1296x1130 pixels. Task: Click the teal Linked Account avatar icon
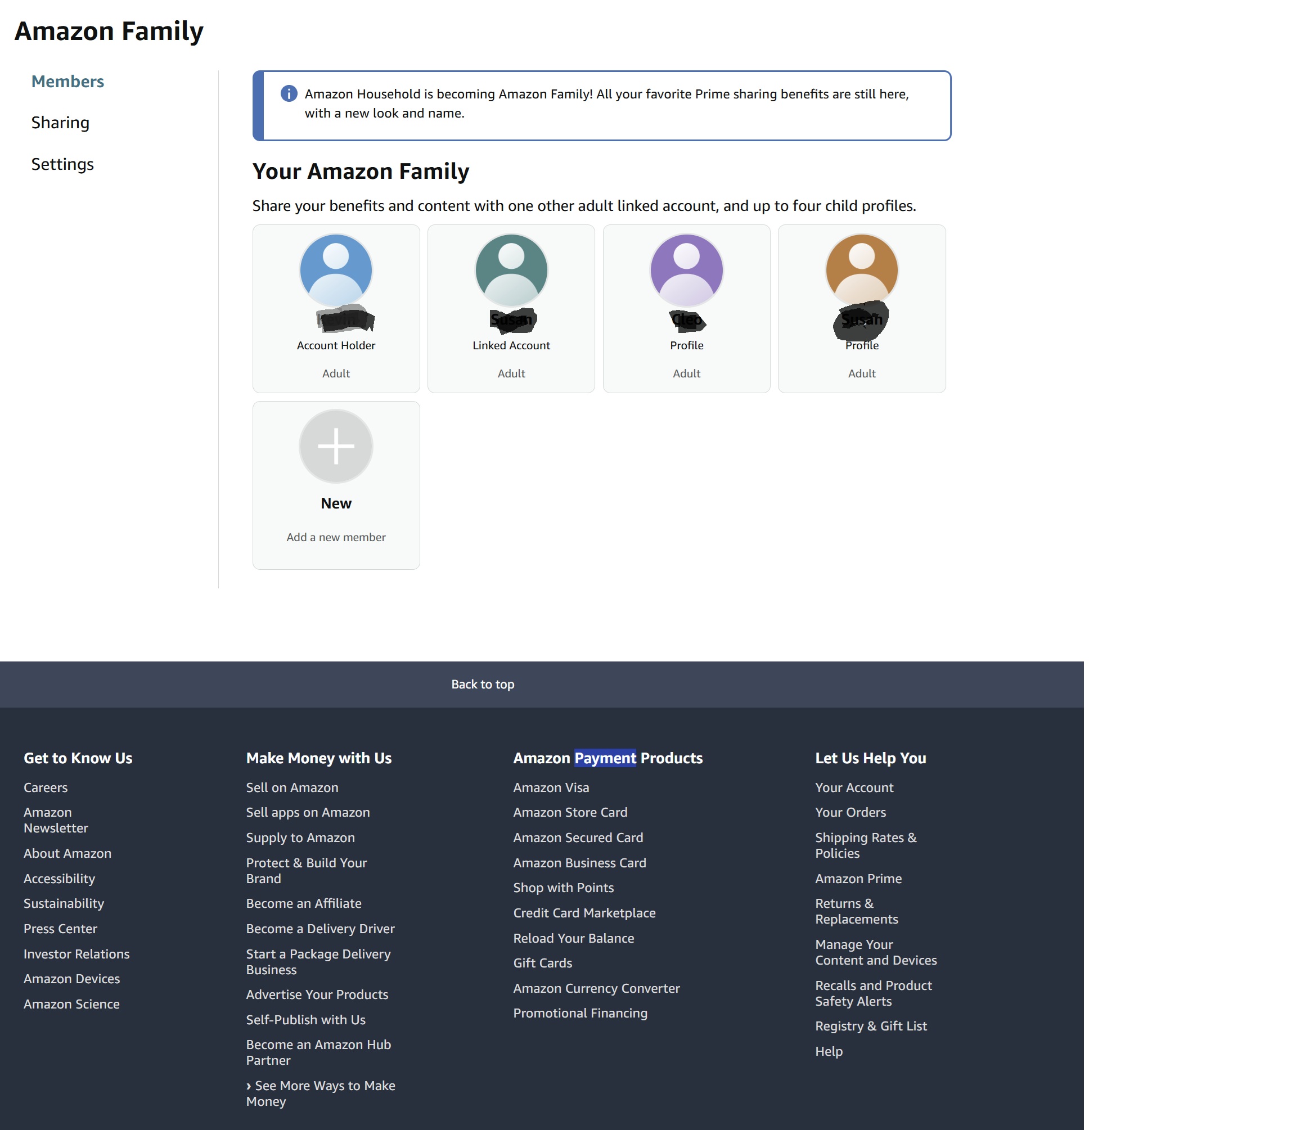[511, 270]
